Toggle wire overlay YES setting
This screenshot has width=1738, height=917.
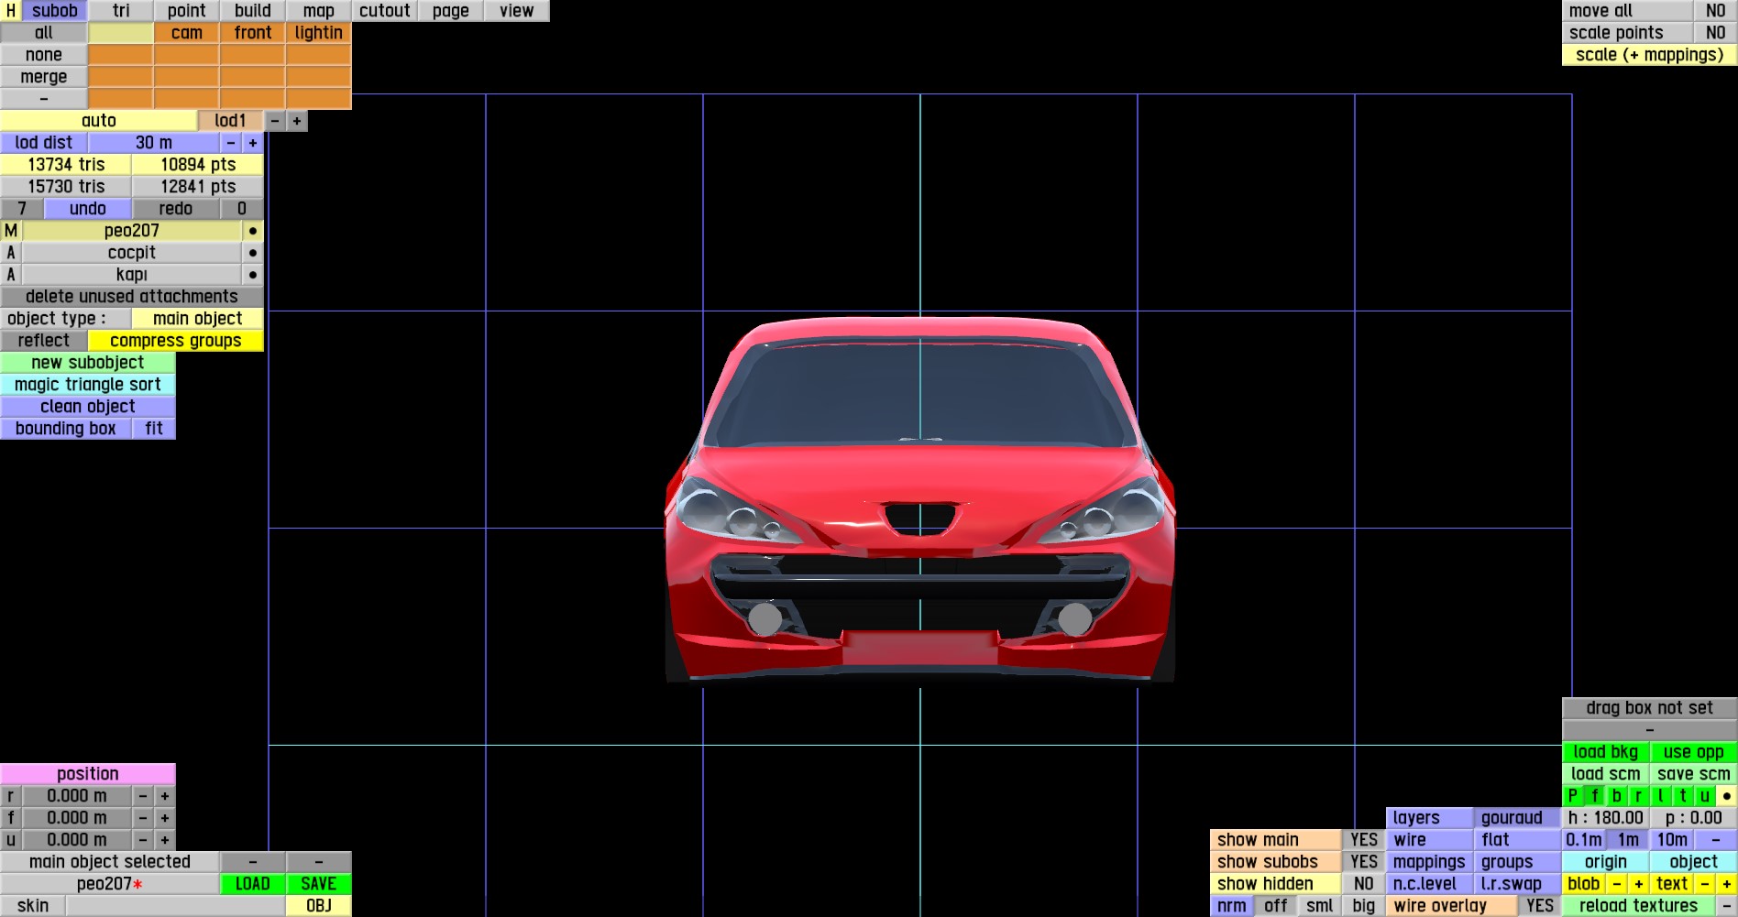point(1539,906)
